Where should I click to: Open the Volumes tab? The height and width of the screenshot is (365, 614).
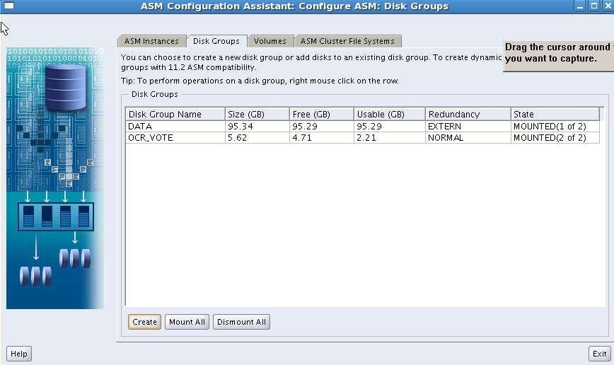(270, 41)
